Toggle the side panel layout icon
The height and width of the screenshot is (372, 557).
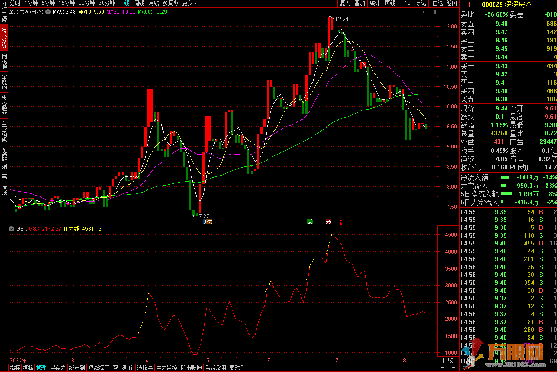pos(433,12)
